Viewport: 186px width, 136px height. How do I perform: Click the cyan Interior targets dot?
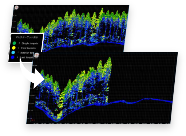tap(13, 53)
